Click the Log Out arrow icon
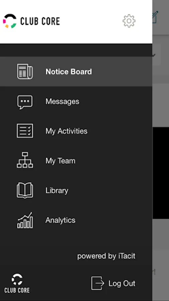Viewport: 169px width, 301px height. [x=98, y=283]
